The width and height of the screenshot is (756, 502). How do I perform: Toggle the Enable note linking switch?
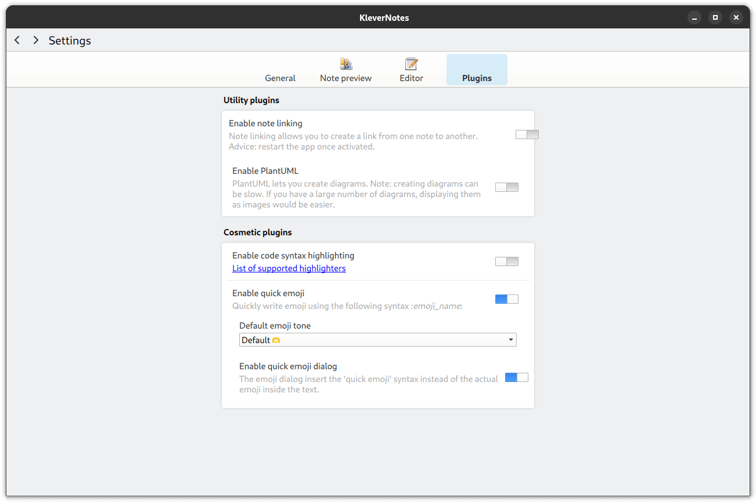(x=527, y=134)
